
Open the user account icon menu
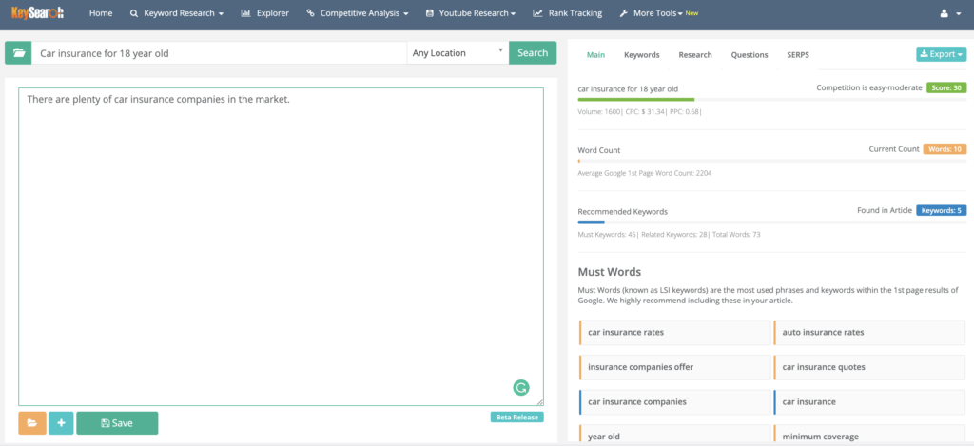(x=950, y=13)
